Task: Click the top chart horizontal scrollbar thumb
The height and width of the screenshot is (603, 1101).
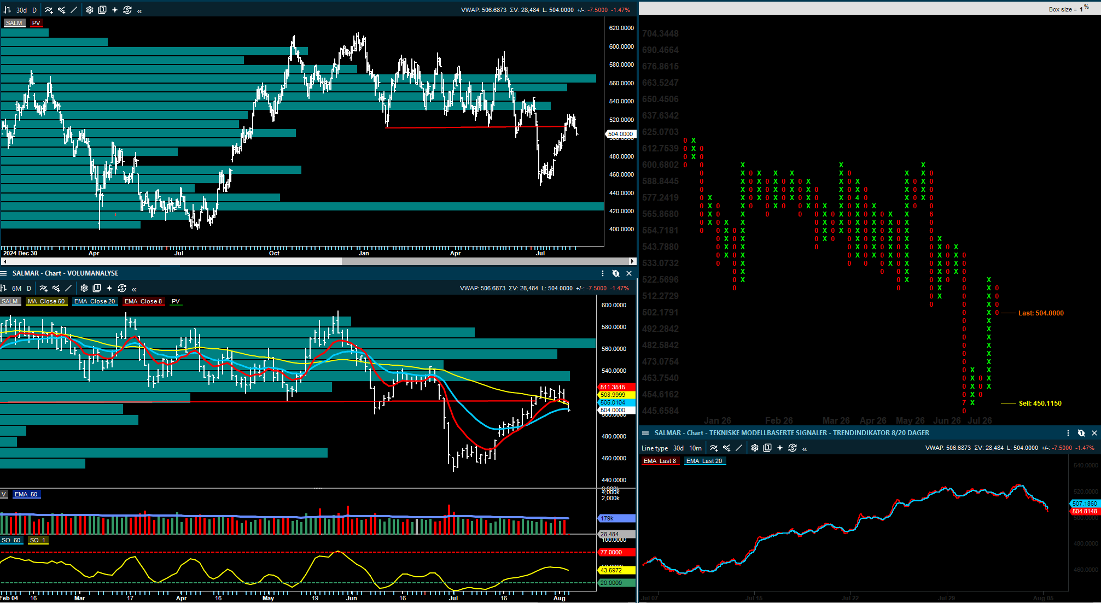Action: click(485, 261)
